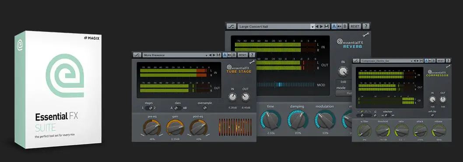The height and width of the screenshot is (162, 463).
Task: Click the Reverb time knob
Action: tap(270, 120)
